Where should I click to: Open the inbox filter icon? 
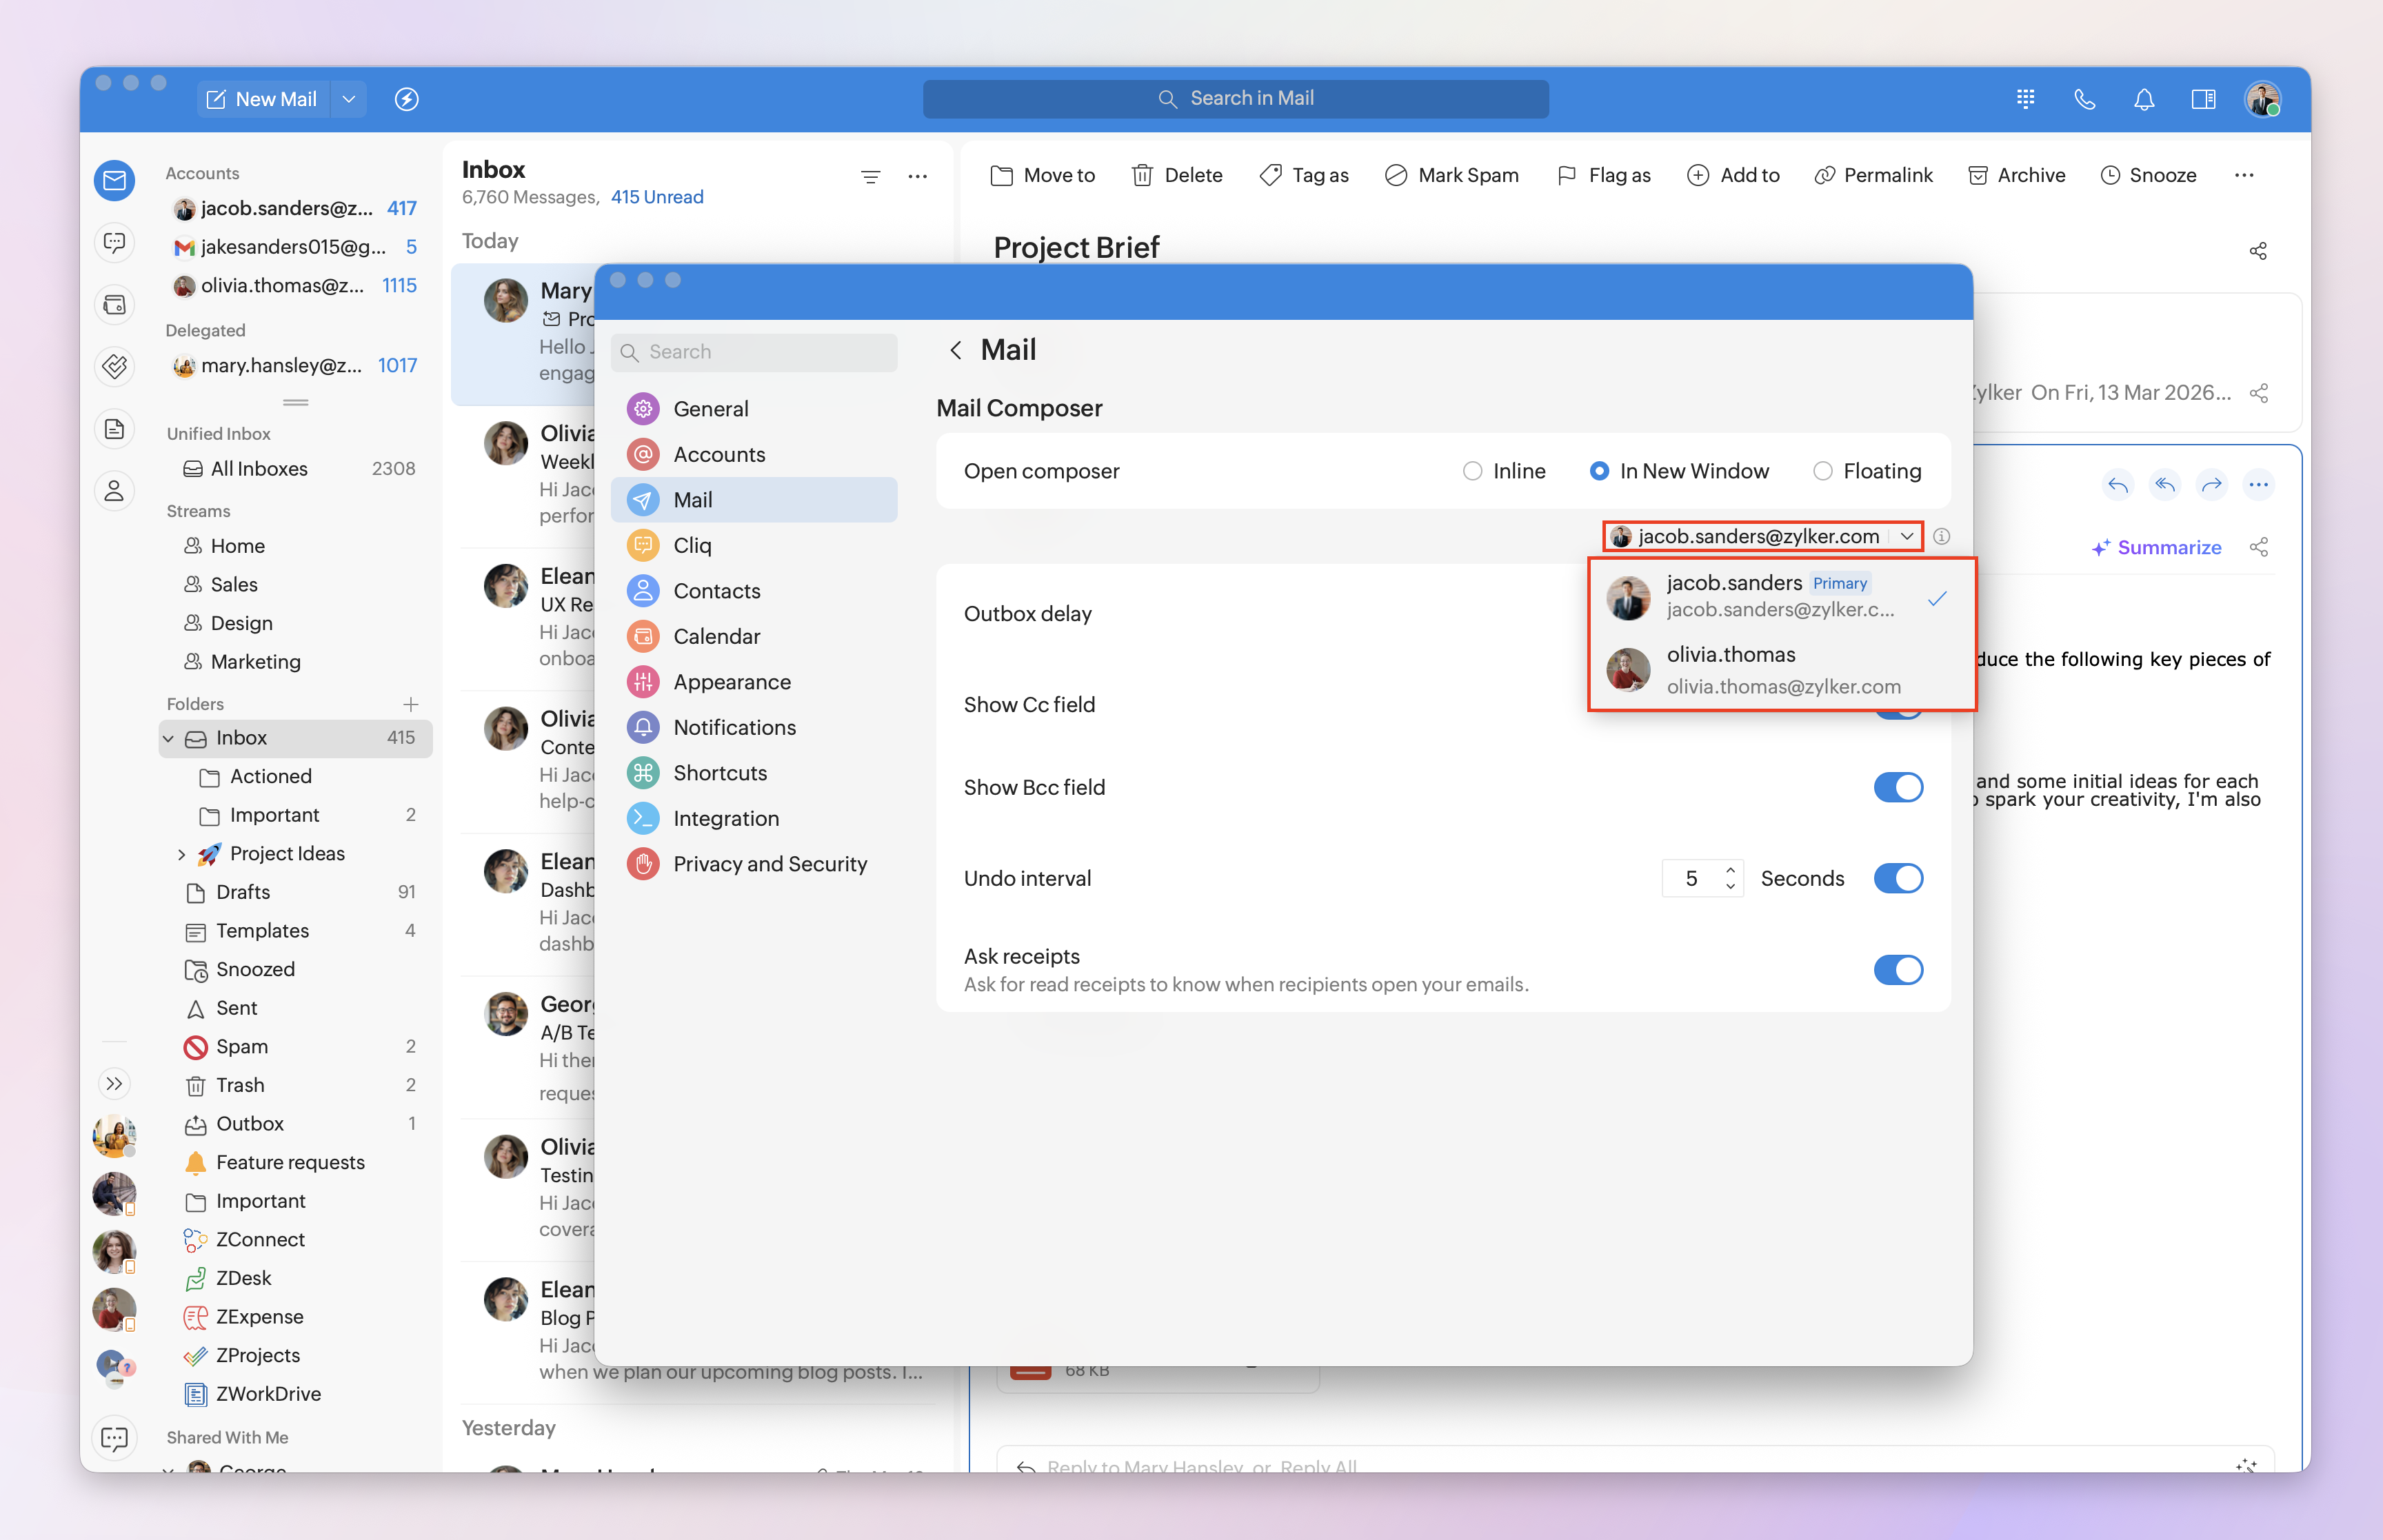click(x=870, y=177)
